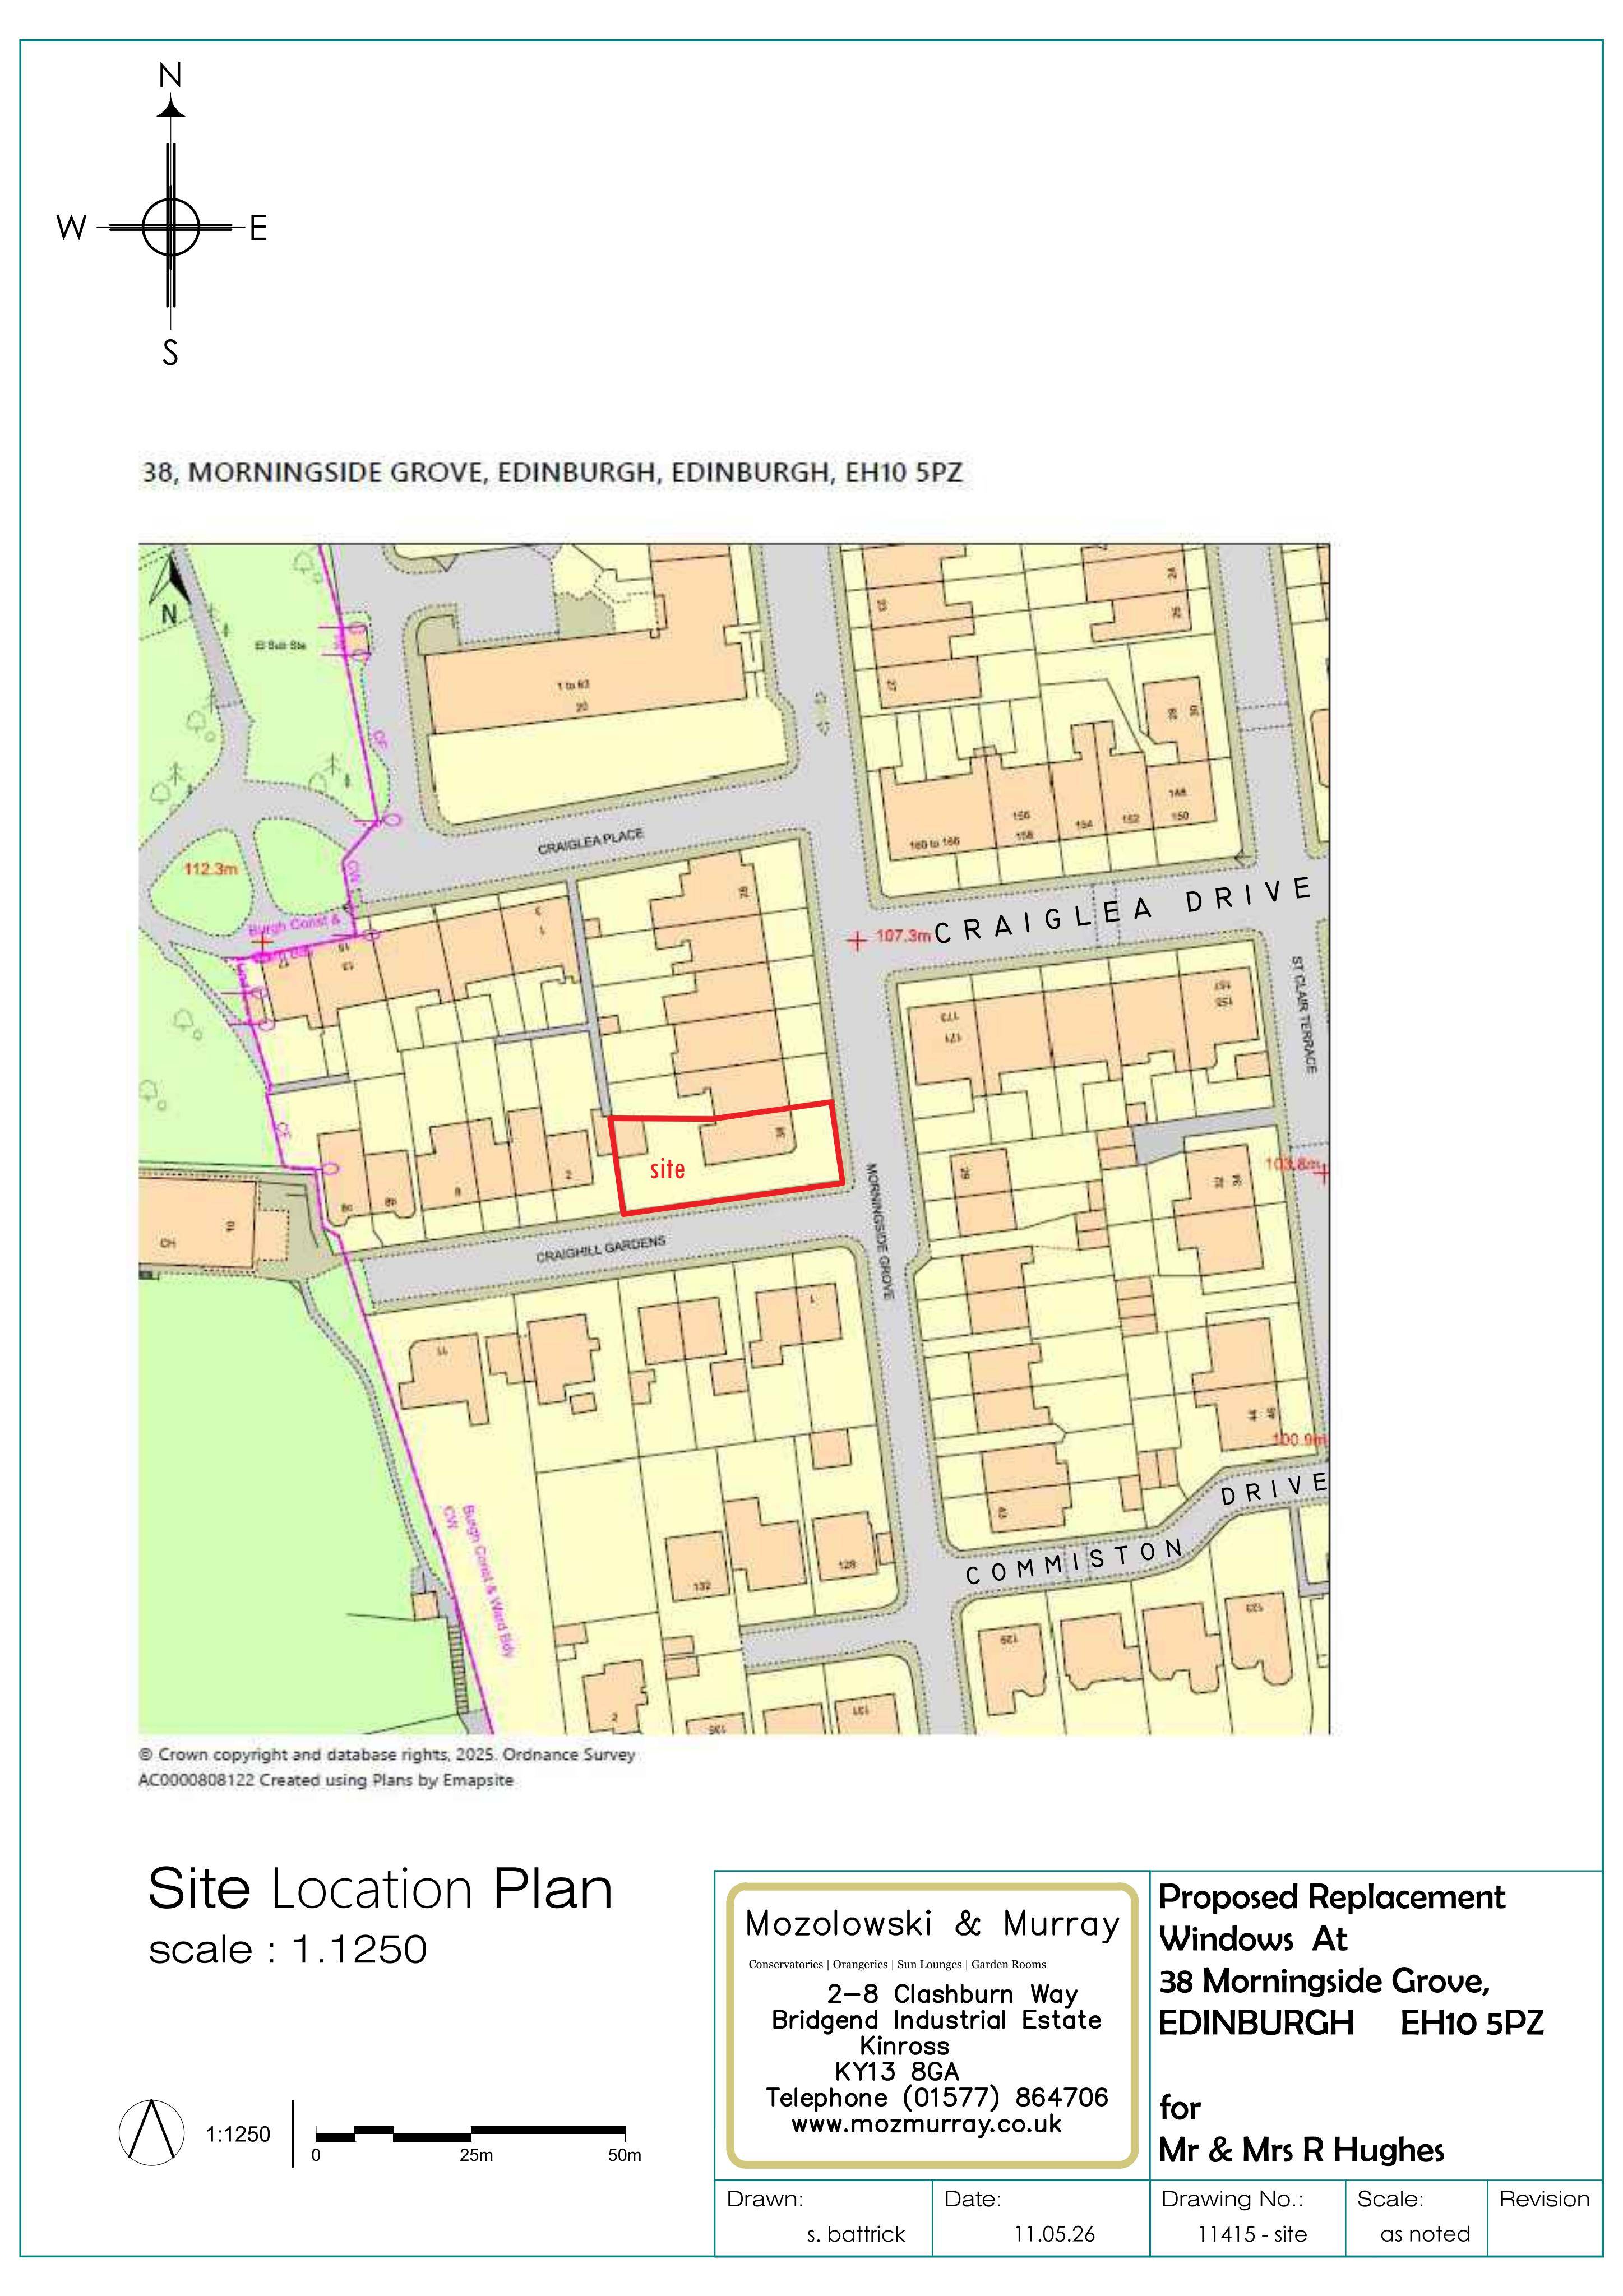Click 'Conservatories | Orangeries | Sun Lounges' tagline

(897, 1964)
